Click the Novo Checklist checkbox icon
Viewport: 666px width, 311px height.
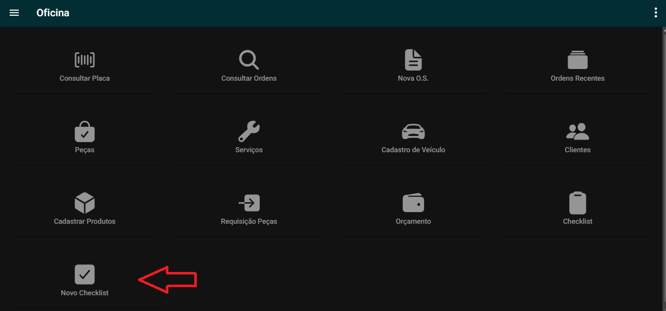click(85, 274)
